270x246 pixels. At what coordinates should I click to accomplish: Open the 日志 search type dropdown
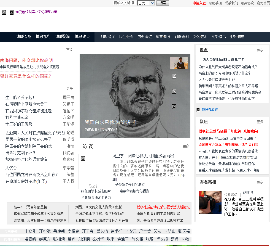click(146, 3)
